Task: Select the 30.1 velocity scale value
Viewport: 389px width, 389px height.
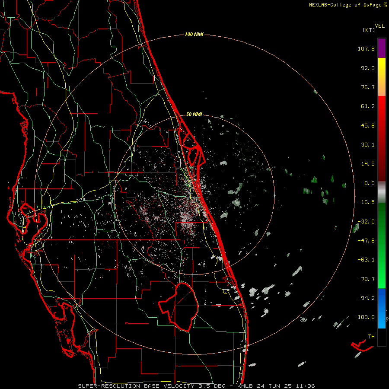Action: click(x=368, y=145)
